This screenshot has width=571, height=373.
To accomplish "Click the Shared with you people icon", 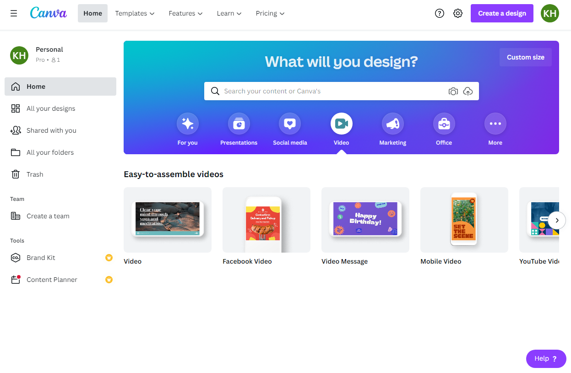I will click(x=16, y=130).
